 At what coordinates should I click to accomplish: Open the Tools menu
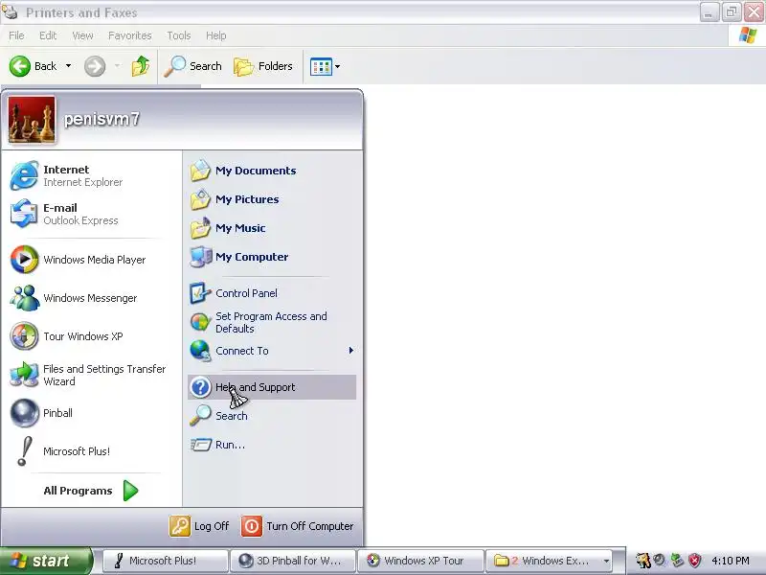pos(179,35)
